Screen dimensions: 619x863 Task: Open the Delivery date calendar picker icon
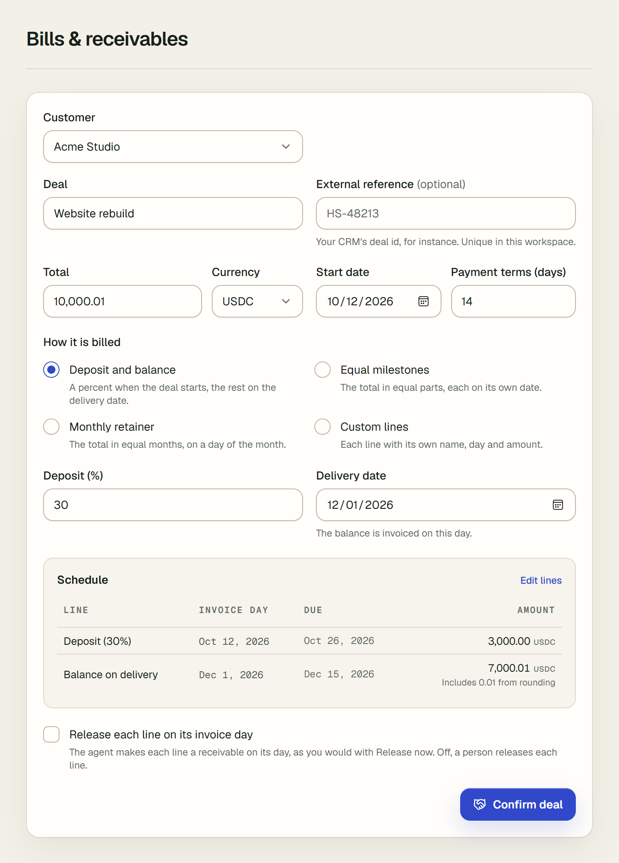558,505
